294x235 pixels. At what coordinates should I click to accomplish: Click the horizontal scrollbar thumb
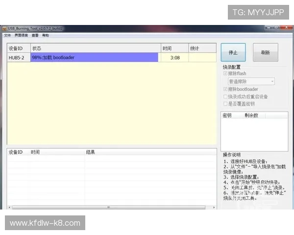pyautogui.click(x=109, y=207)
